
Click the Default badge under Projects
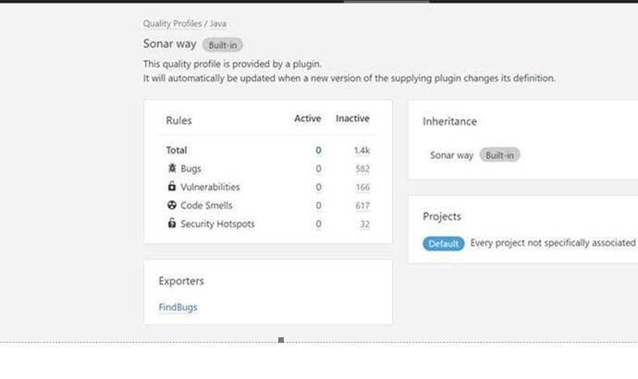(x=444, y=243)
